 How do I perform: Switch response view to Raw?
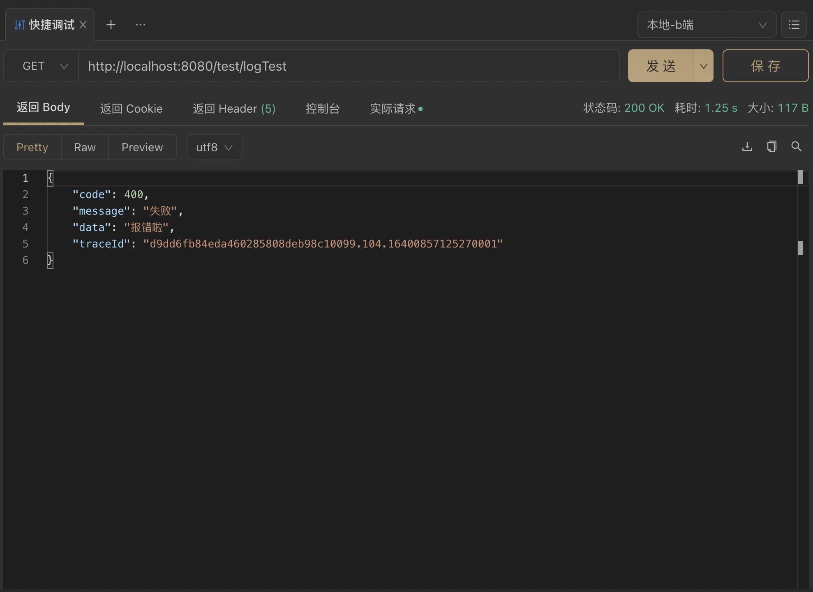coord(84,147)
